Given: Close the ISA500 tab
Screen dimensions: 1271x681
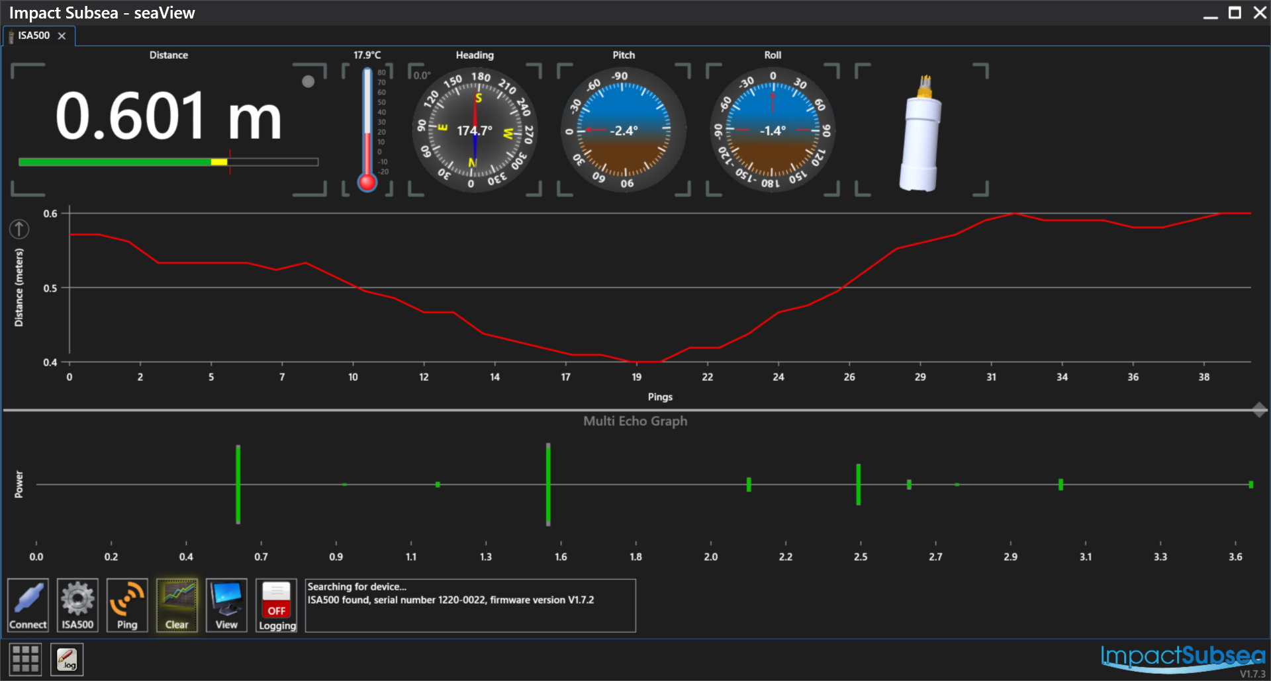Looking at the screenshot, I should pos(62,36).
